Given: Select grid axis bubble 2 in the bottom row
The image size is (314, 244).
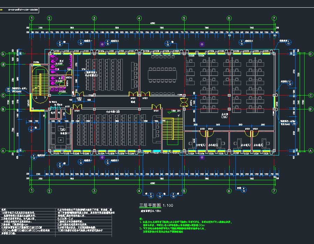Looking at the screenshot, I should (x=49, y=191).
